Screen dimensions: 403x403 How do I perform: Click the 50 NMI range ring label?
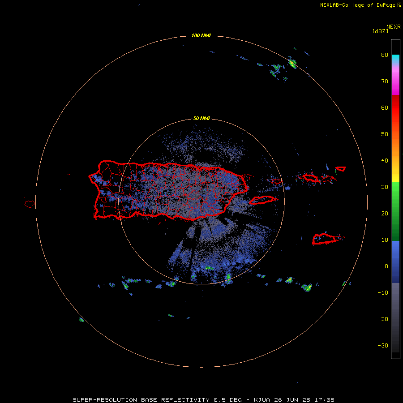pyautogui.click(x=201, y=119)
